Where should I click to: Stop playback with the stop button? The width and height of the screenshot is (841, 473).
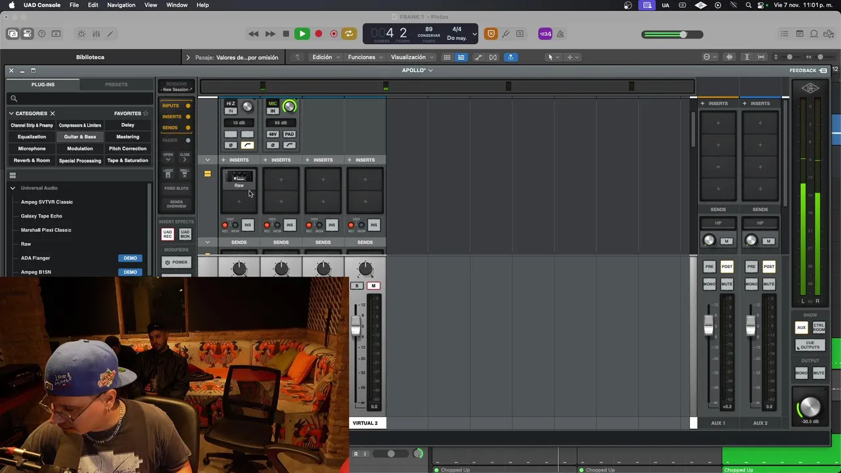point(286,34)
